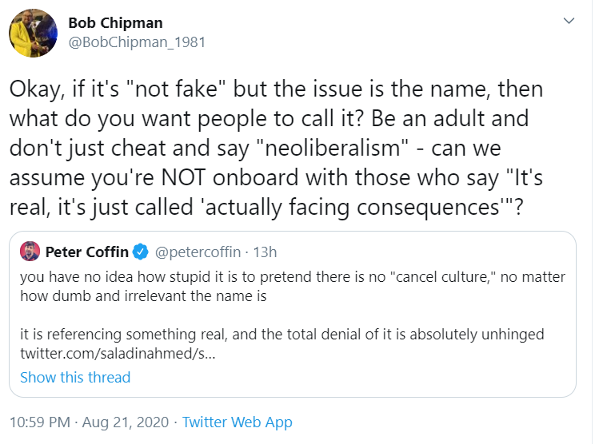This screenshot has width=595, height=444.
Task: Click the main tweet's first line of text
Action: click(276, 89)
